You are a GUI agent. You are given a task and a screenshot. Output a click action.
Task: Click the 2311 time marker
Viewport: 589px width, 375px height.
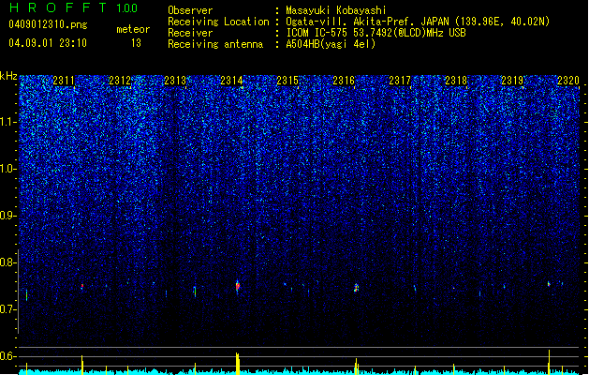[64, 81]
